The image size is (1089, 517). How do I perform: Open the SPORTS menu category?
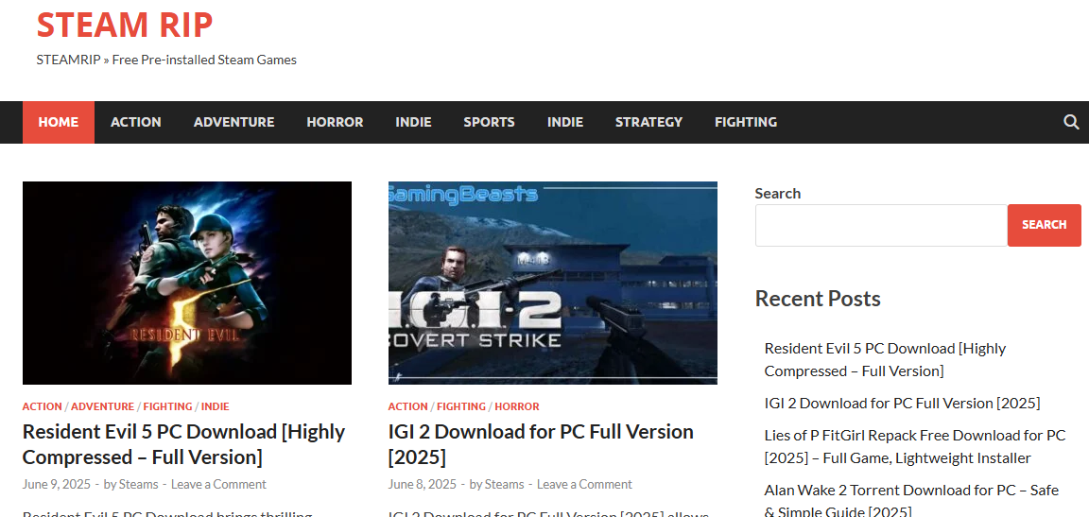[x=489, y=122]
